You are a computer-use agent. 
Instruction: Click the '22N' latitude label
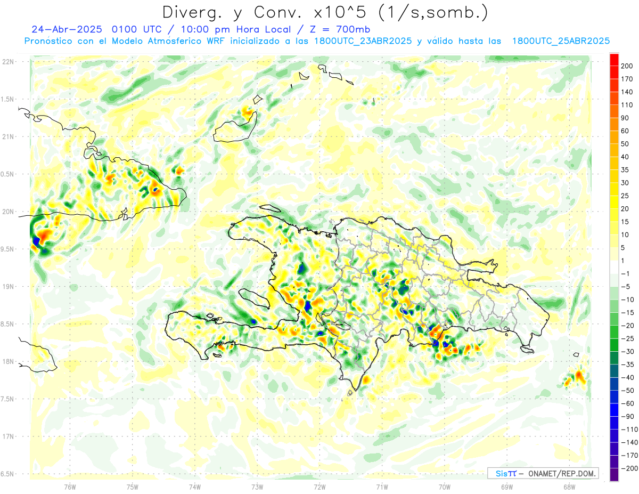(x=7, y=62)
